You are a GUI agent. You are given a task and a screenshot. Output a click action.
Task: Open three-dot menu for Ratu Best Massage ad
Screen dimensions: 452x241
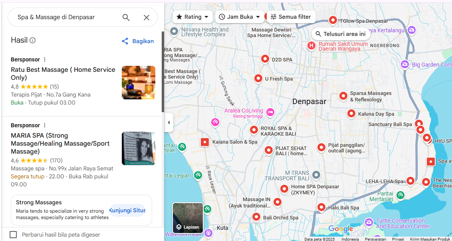pyautogui.click(x=44, y=59)
